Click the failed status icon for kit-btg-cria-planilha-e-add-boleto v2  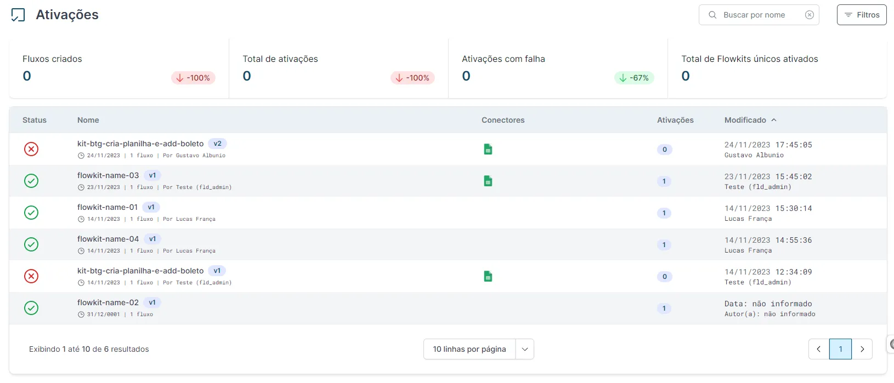click(31, 149)
